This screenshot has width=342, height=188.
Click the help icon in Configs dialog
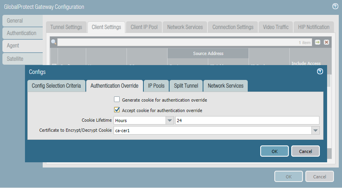pyautogui.click(x=320, y=72)
